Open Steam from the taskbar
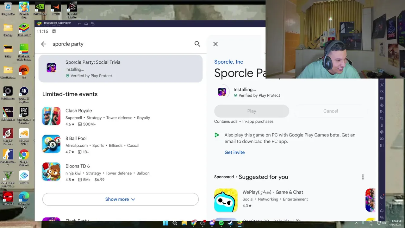405x228 pixels. click(x=230, y=223)
